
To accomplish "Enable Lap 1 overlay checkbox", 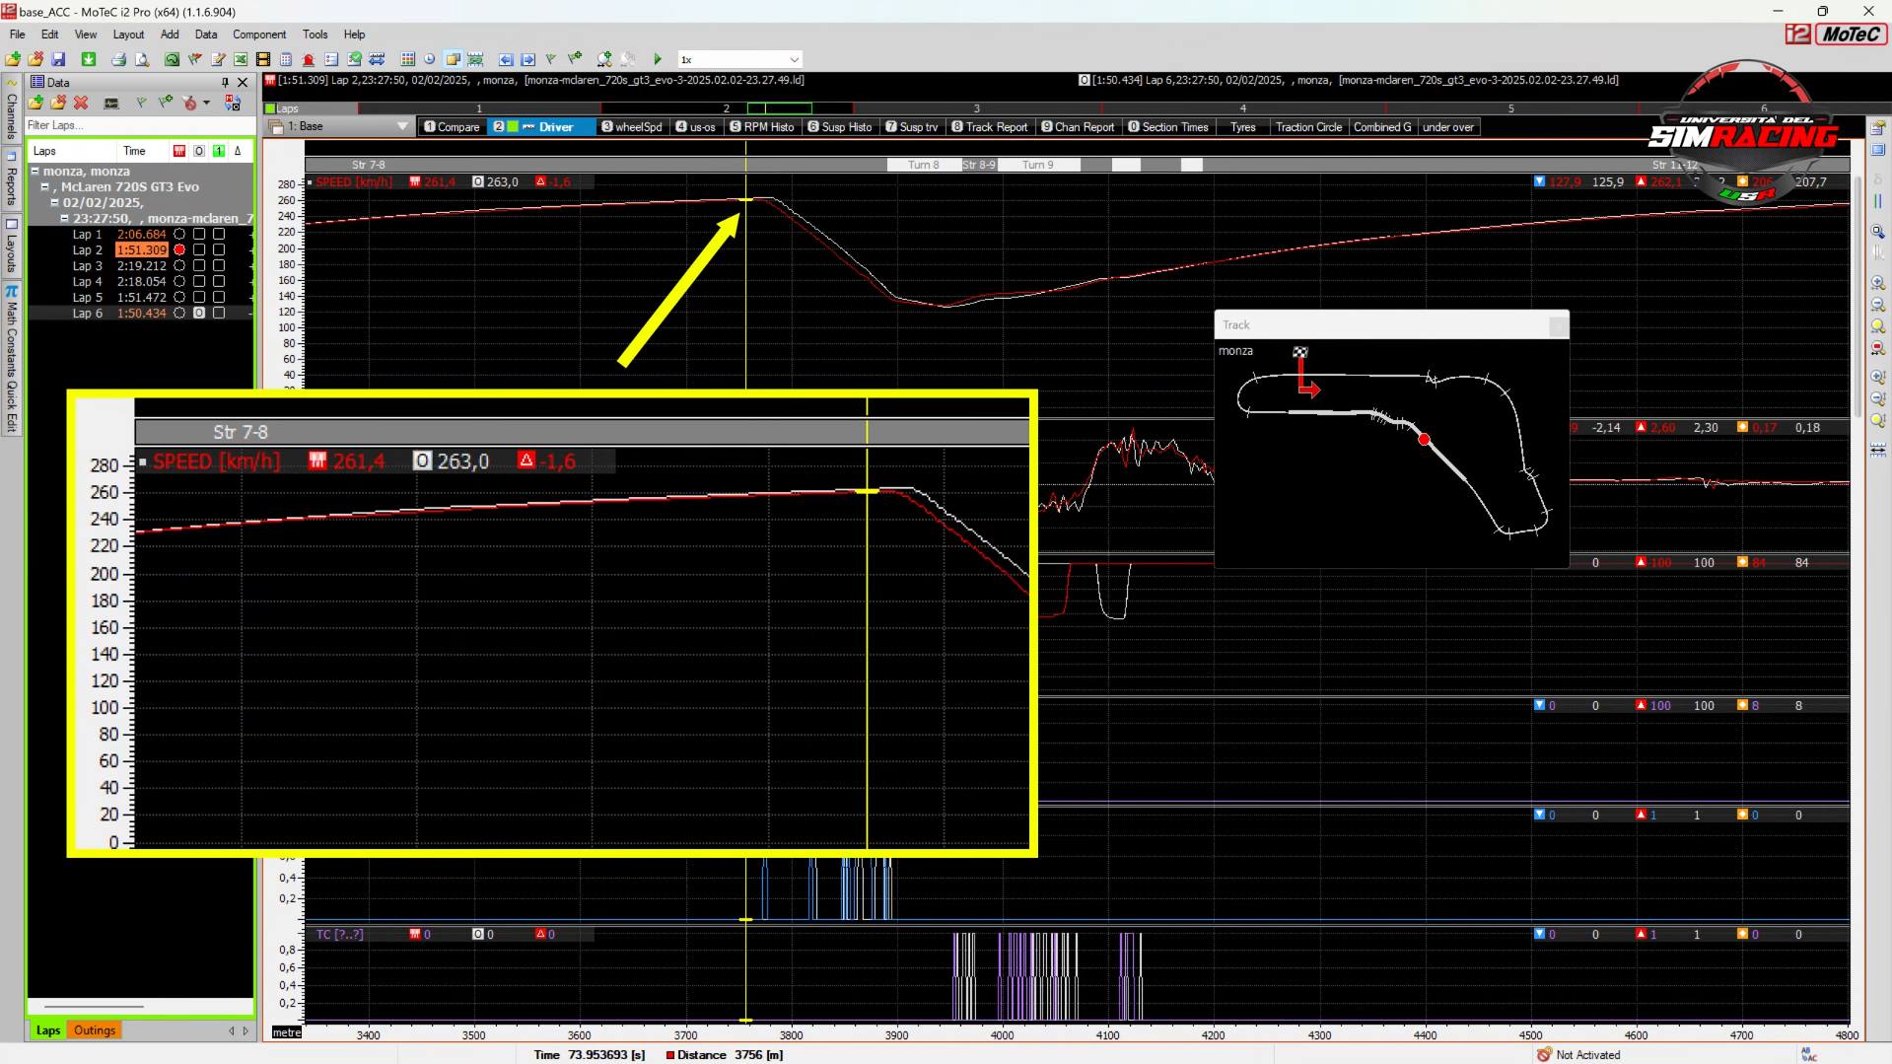I will [x=199, y=234].
